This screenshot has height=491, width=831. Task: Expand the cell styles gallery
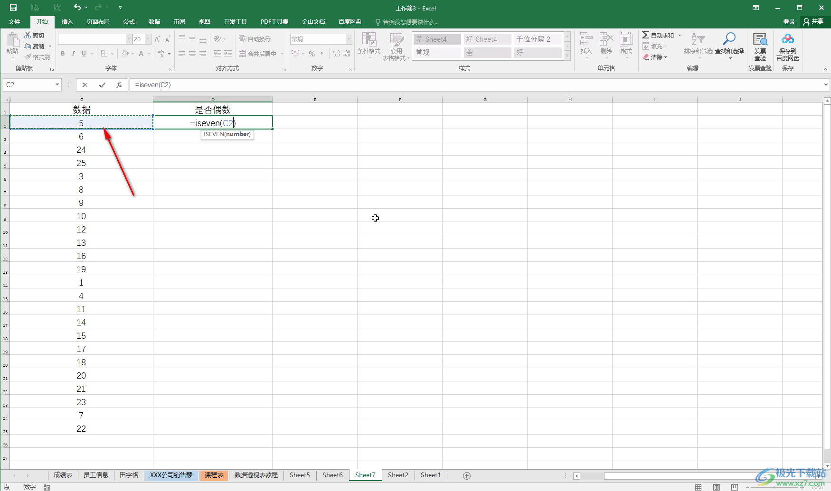(x=567, y=56)
